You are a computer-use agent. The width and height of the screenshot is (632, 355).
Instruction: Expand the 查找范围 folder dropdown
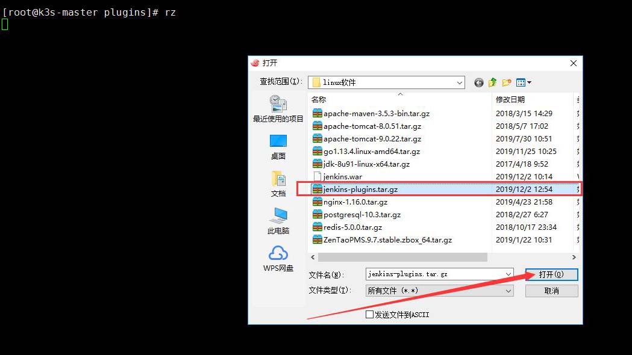459,82
